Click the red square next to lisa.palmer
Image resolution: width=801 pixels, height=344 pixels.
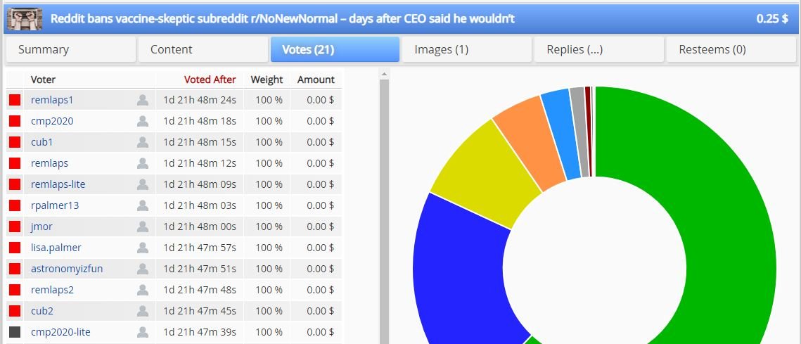coord(15,248)
